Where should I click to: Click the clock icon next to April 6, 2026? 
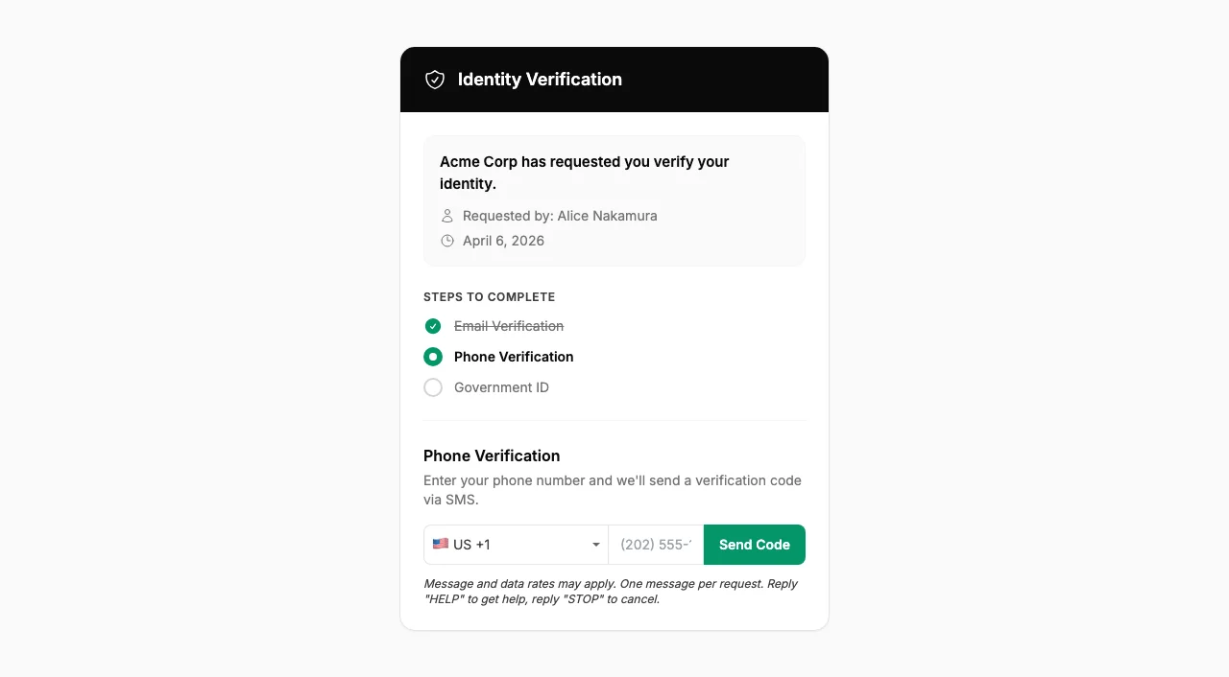pyautogui.click(x=446, y=241)
